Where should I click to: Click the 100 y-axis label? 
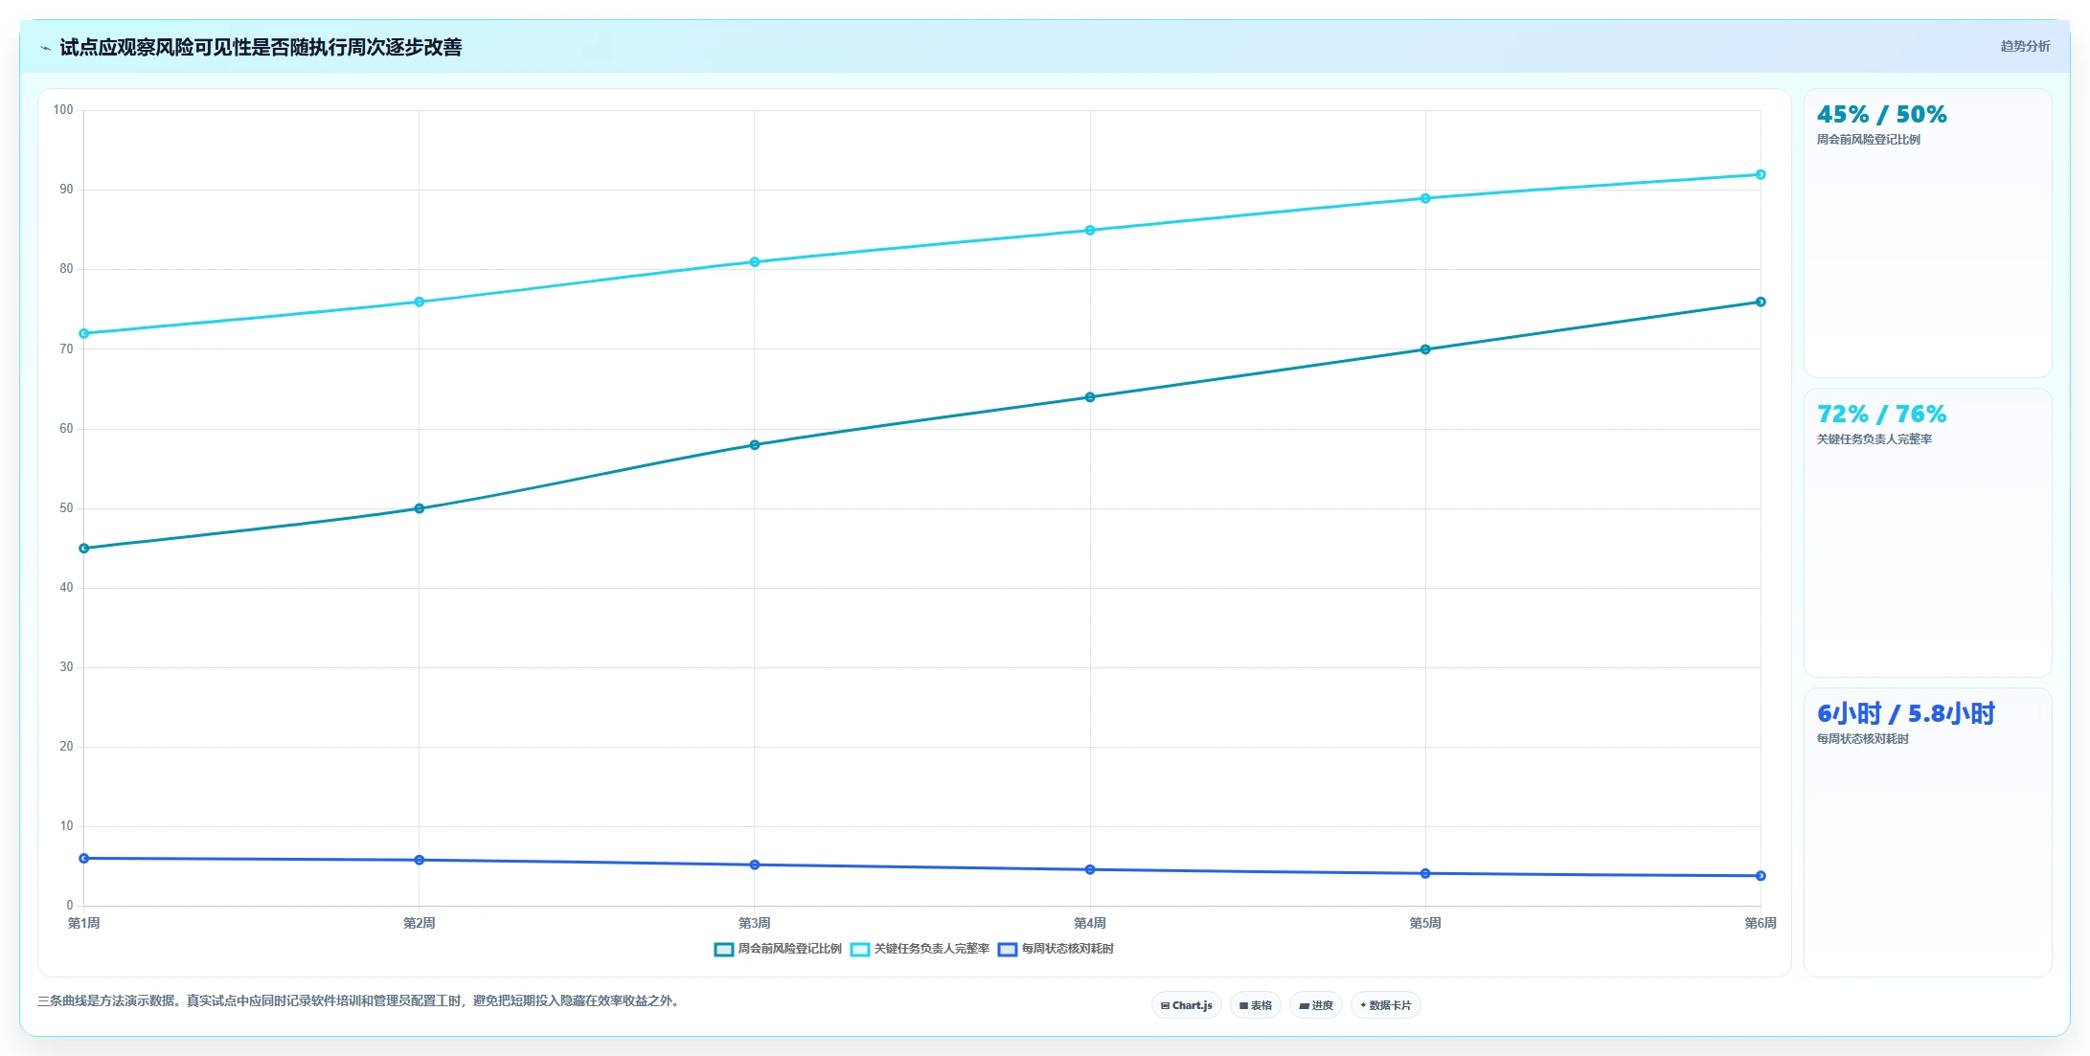click(63, 110)
